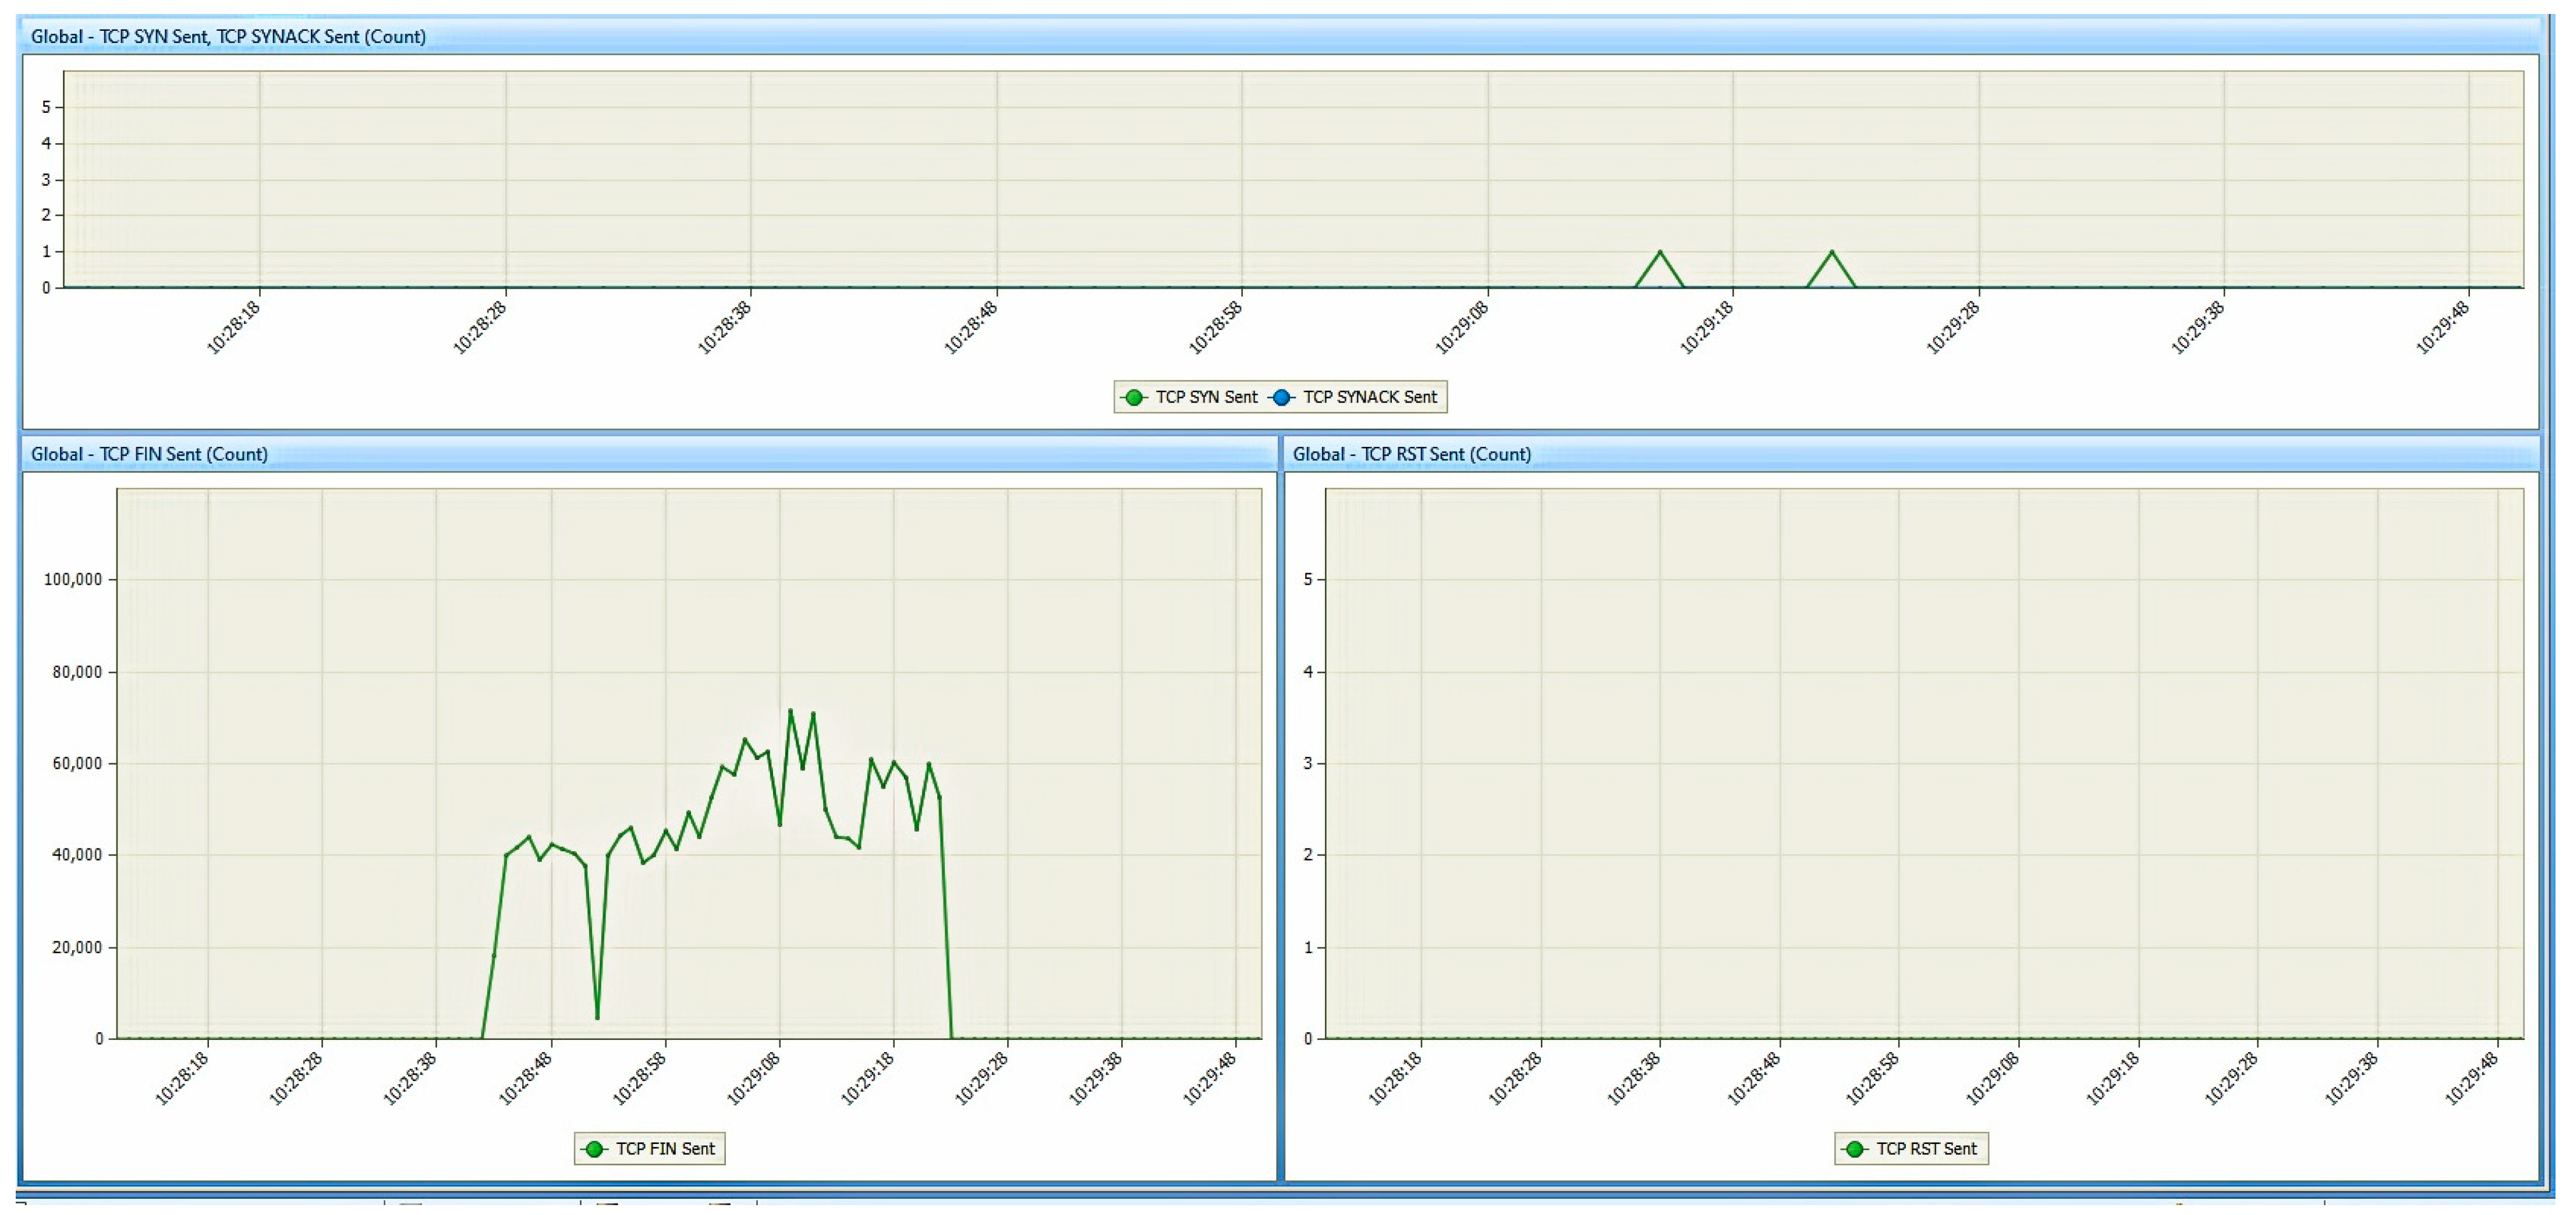Viewport: 2566px width, 1215px height.
Task: Click the blue TCP SYNACK Sent legend marker
Action: tap(1282, 397)
